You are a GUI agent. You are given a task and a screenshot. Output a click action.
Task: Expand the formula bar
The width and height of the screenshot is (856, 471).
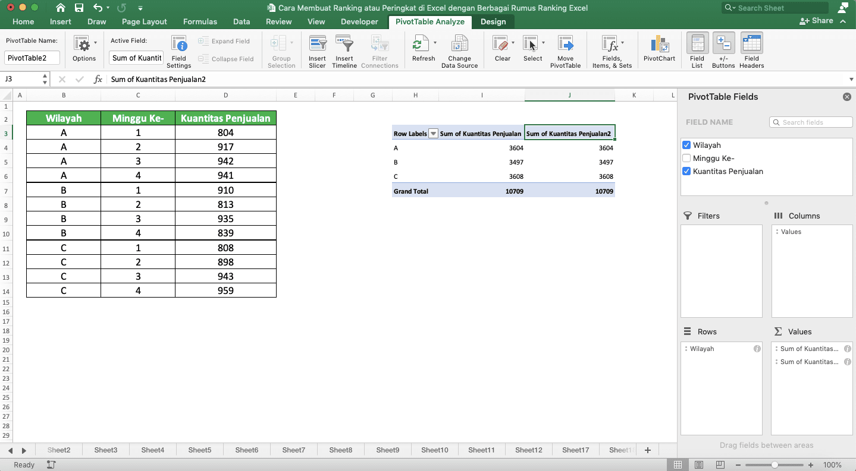pos(851,79)
